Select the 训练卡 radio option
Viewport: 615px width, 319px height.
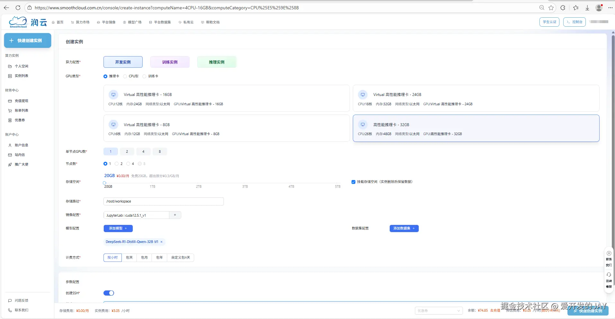pos(144,76)
